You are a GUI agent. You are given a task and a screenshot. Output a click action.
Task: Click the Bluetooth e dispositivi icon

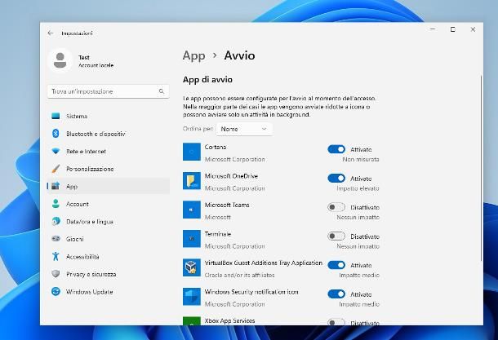[x=56, y=134]
